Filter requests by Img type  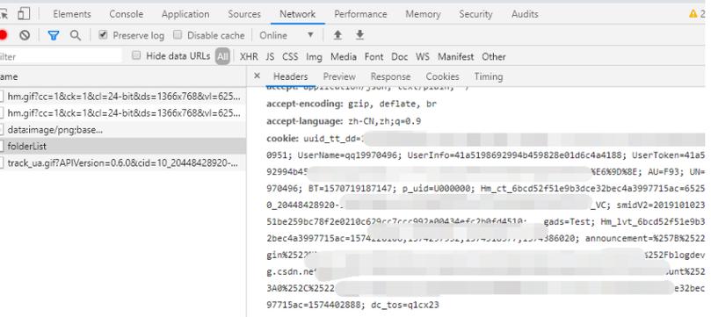point(314,56)
